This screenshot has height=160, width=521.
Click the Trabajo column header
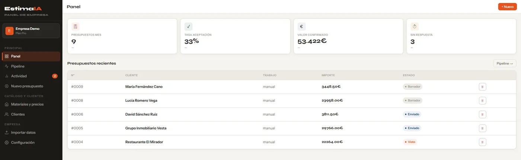click(270, 75)
